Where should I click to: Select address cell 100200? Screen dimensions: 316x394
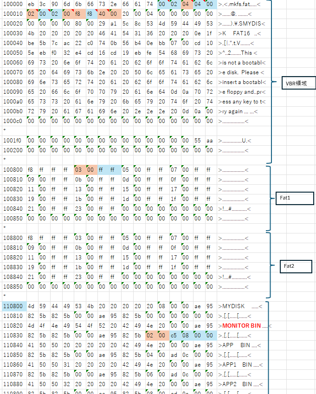[x=13, y=150]
